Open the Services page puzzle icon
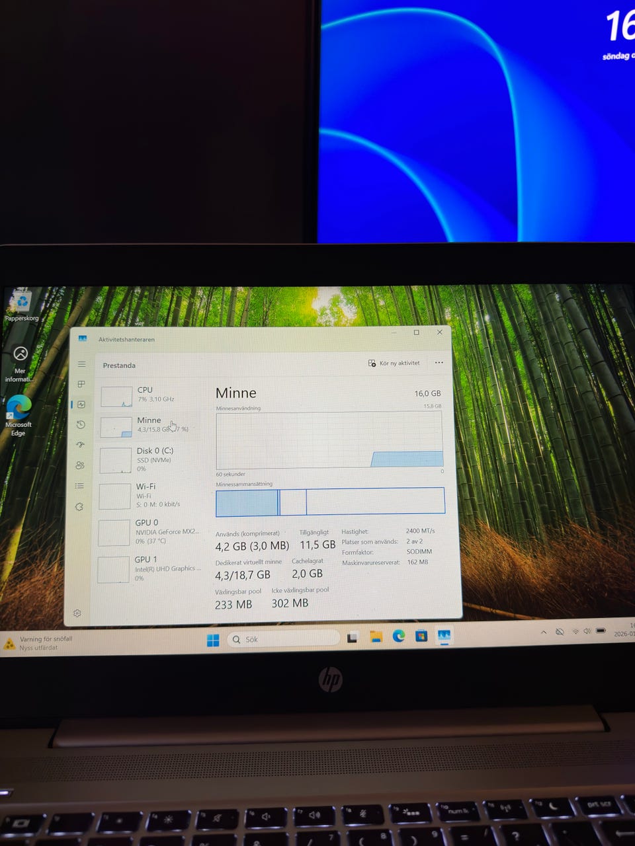The image size is (635, 846). 79,507
